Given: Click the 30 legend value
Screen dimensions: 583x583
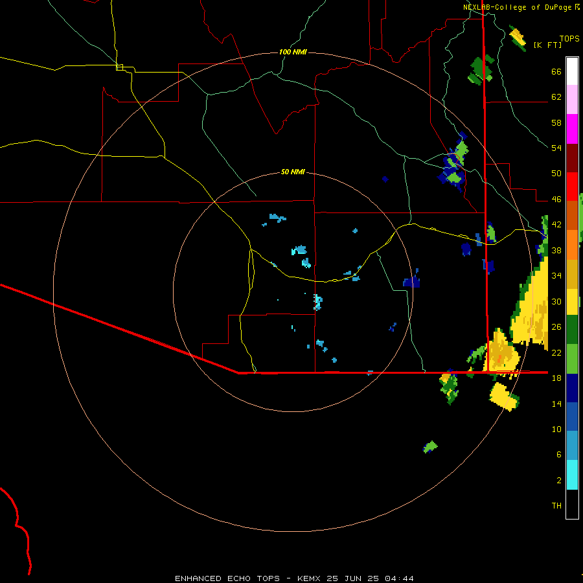Looking at the screenshot, I should coord(556,301).
